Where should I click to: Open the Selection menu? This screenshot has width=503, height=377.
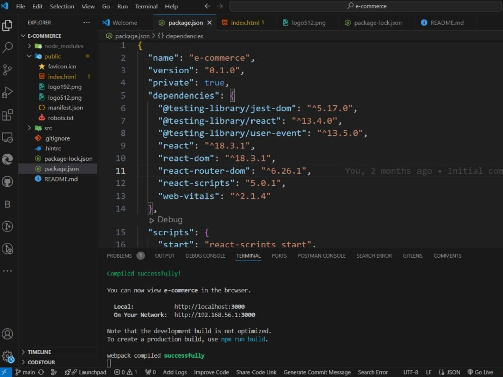pos(62,6)
